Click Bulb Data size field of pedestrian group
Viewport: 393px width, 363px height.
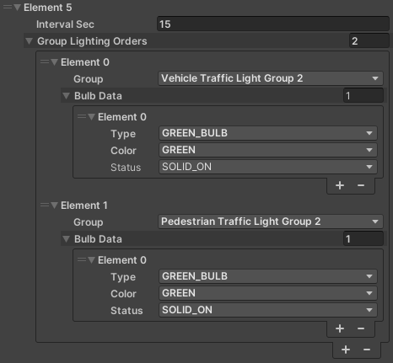363,239
